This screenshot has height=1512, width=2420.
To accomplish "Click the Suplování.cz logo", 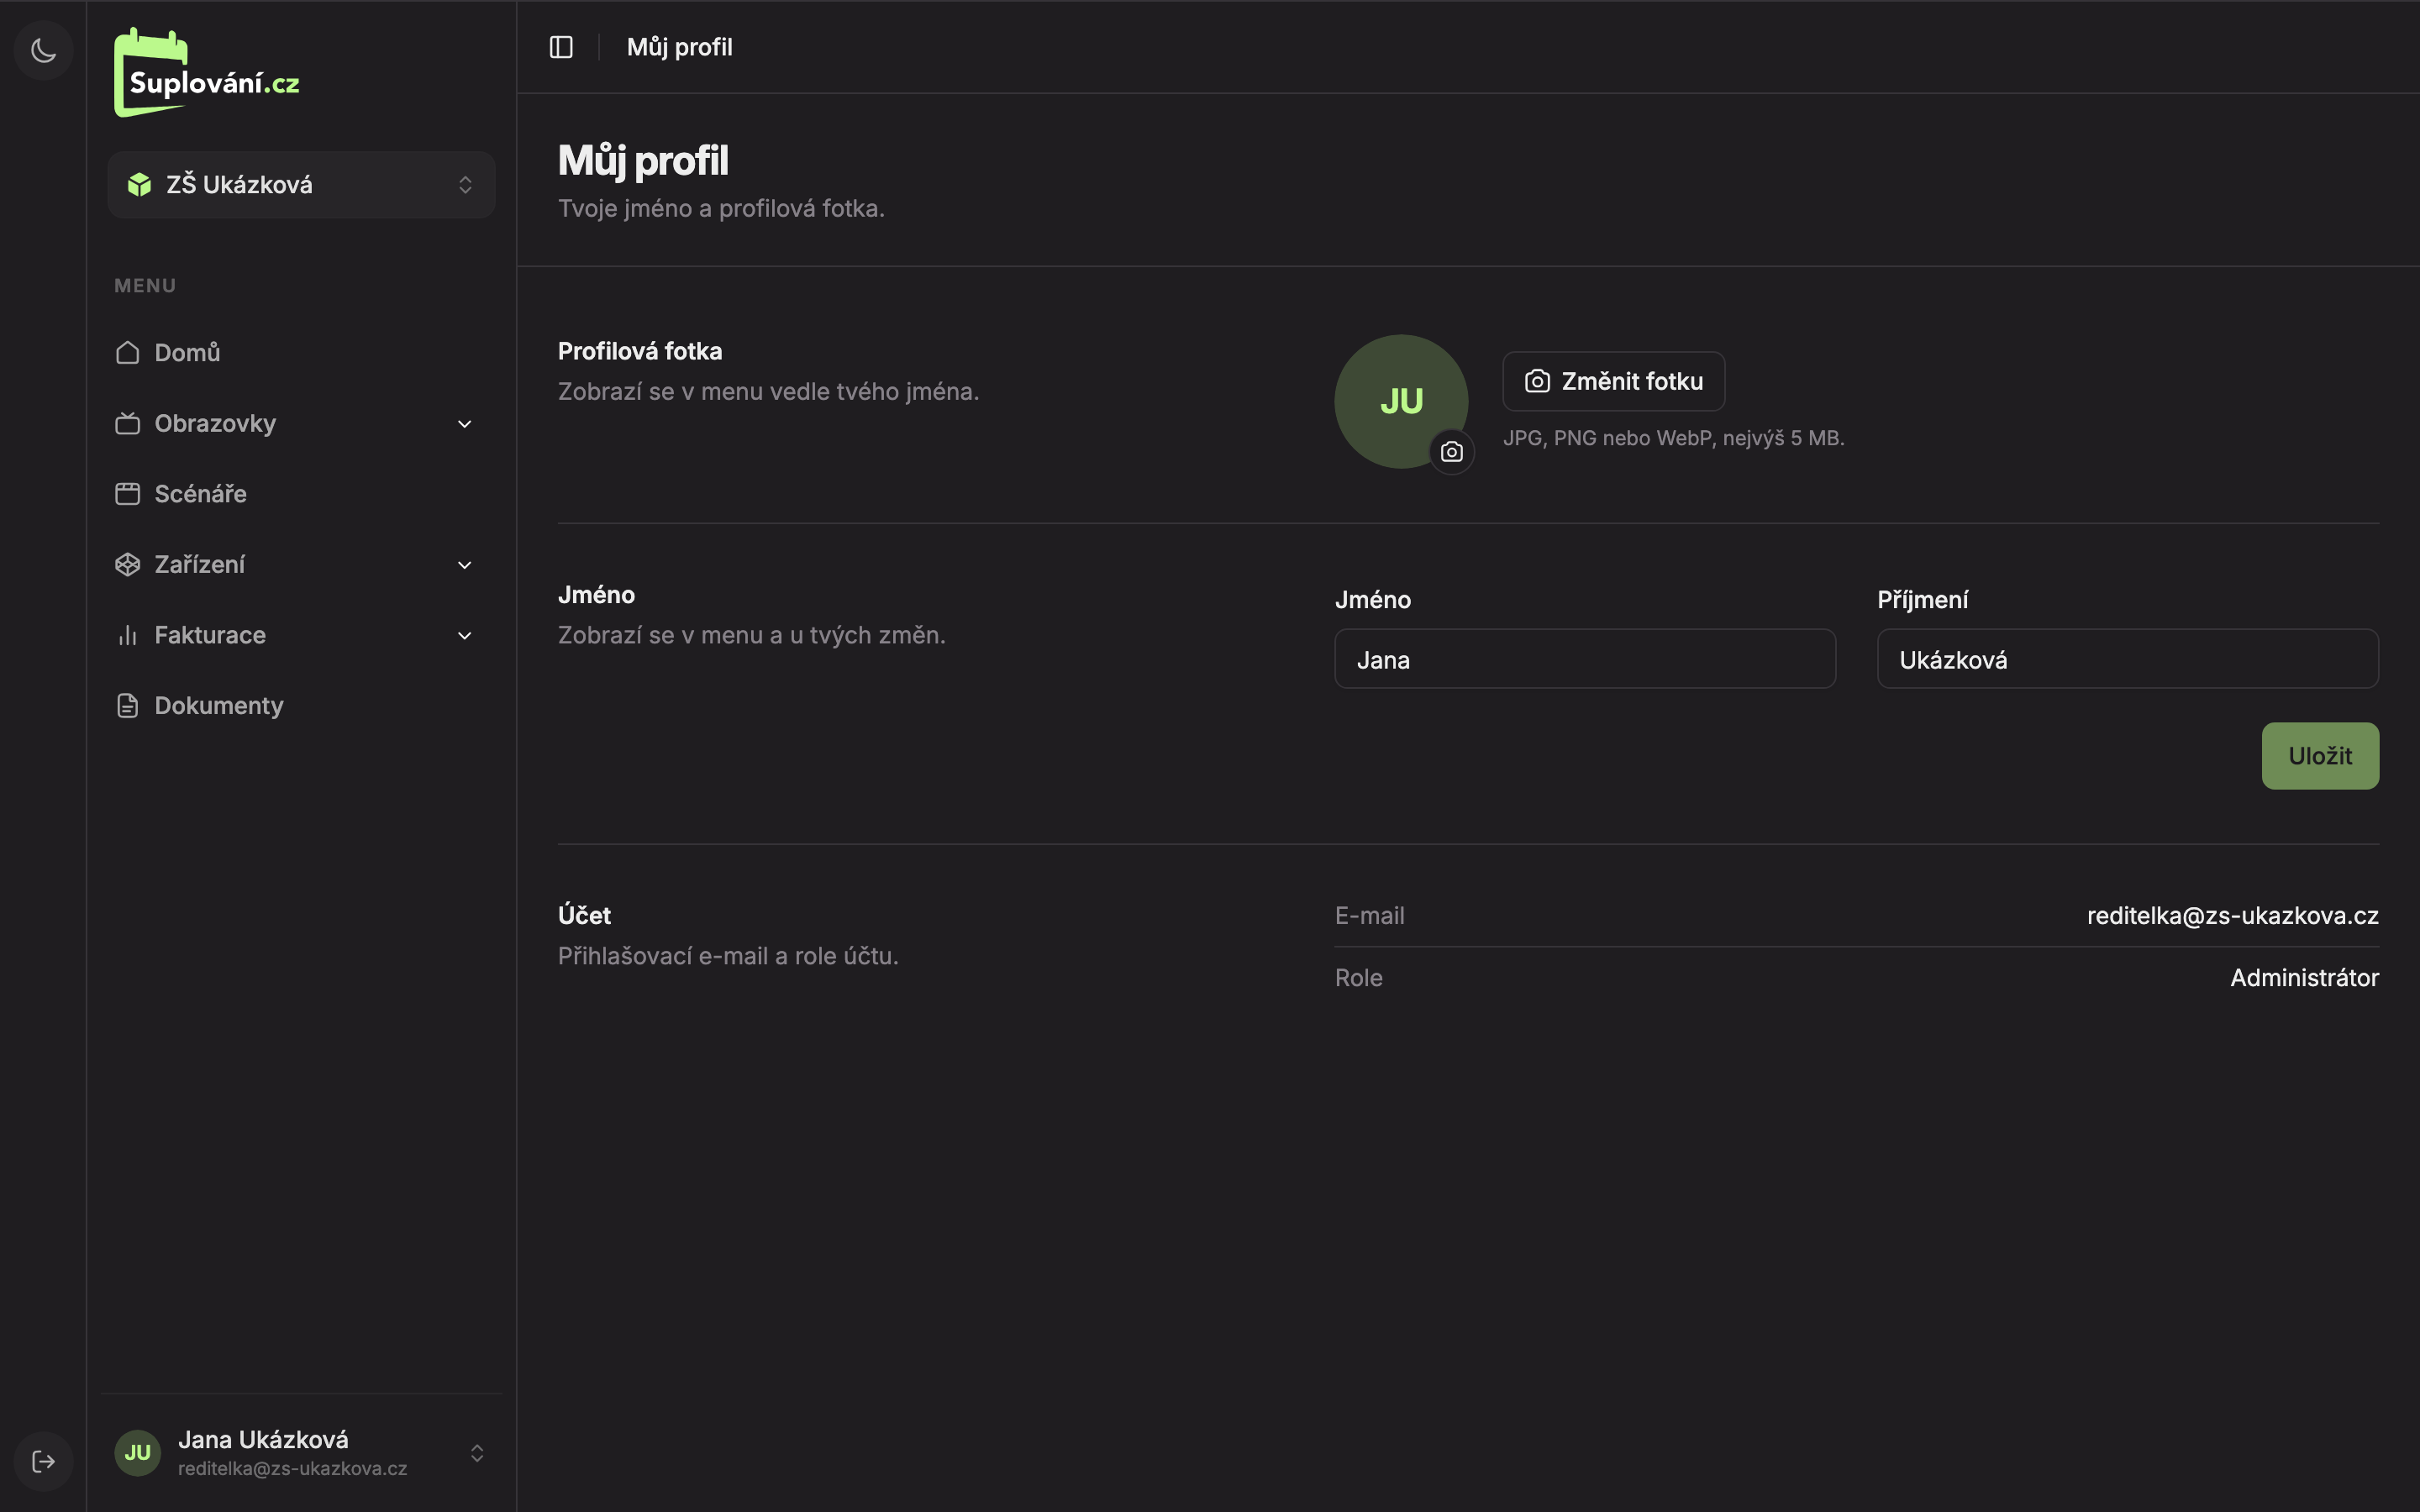I will point(207,73).
